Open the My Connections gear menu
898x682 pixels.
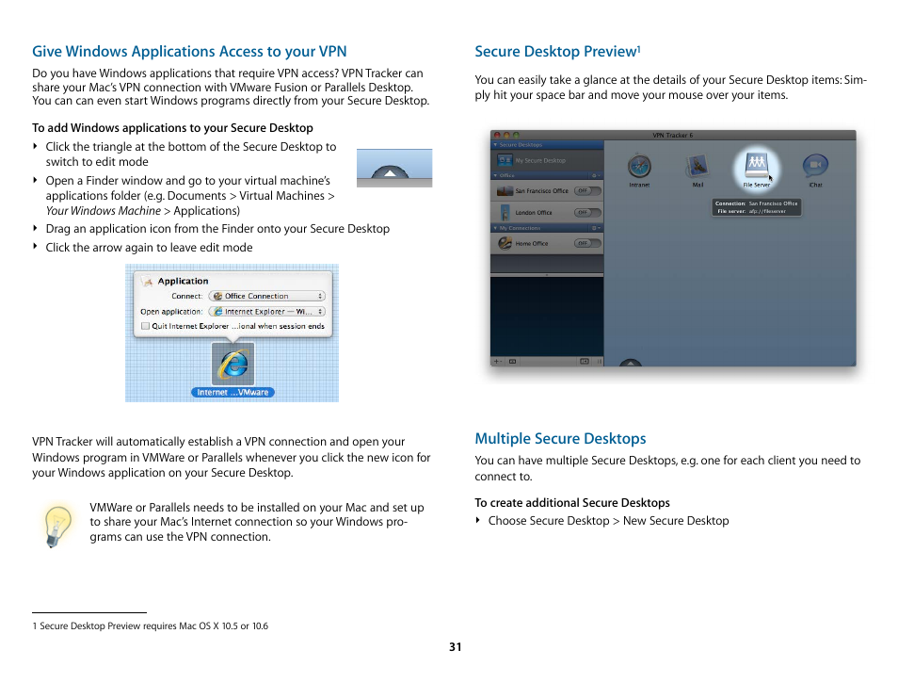[596, 228]
